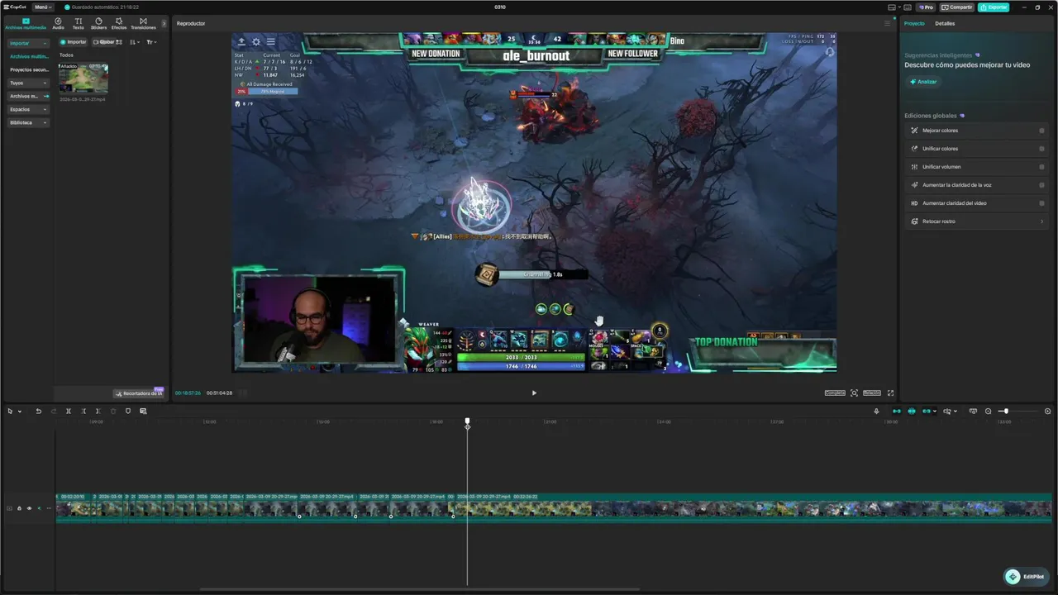This screenshot has width=1058, height=595.
Task: Open the player panel hamburger menu
Action: click(887, 23)
